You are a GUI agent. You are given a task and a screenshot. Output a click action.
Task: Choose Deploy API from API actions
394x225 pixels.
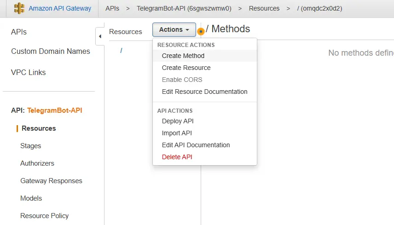pyautogui.click(x=178, y=121)
